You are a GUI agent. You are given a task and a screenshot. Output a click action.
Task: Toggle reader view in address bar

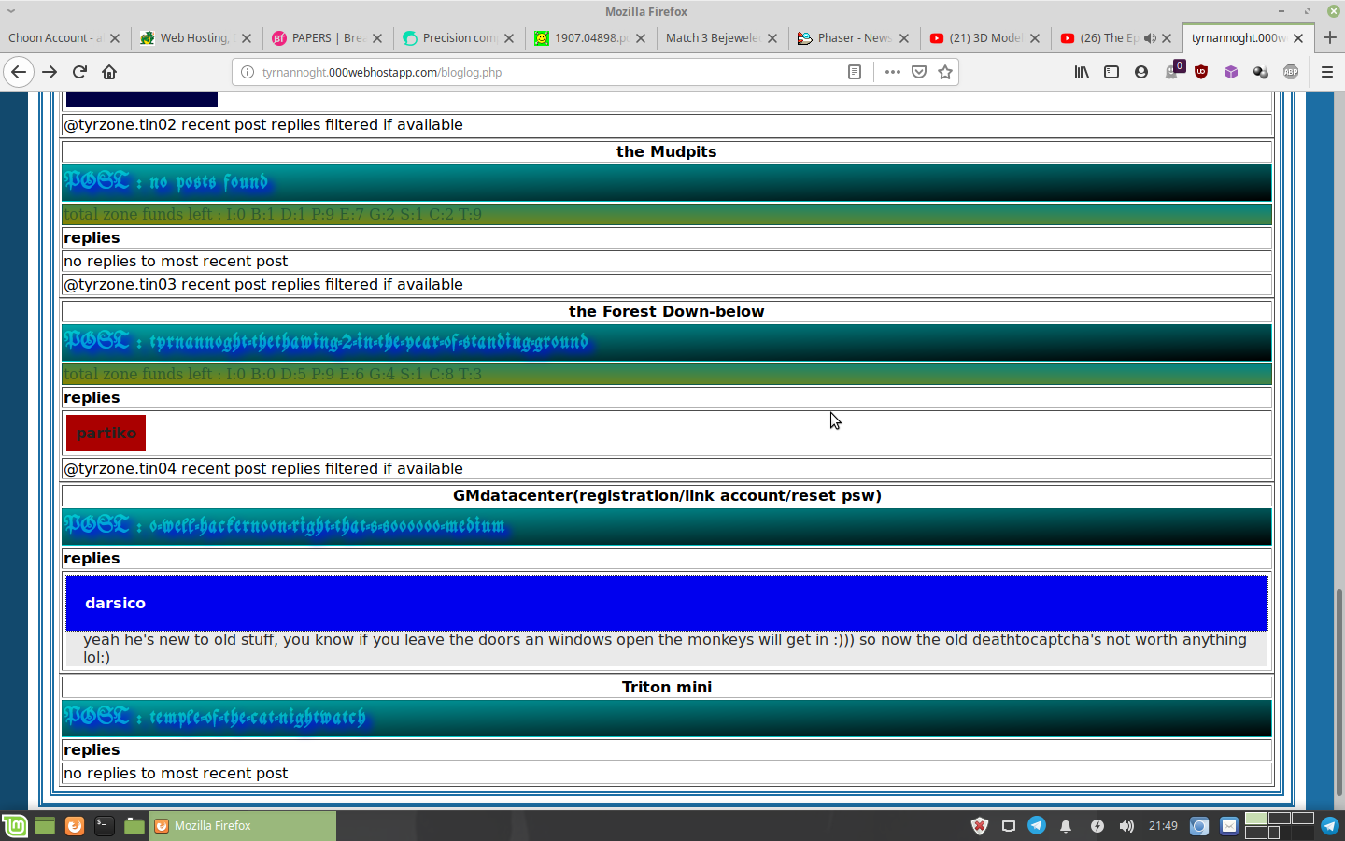click(855, 72)
